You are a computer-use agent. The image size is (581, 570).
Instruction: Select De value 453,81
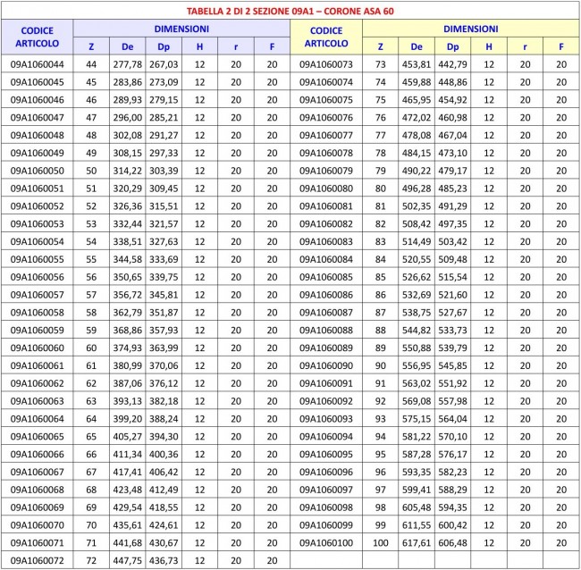point(417,64)
